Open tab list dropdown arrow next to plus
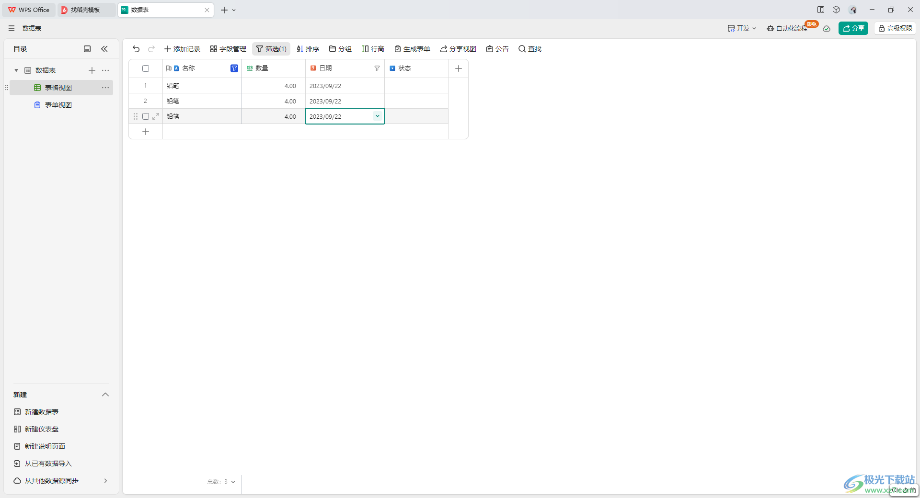The height and width of the screenshot is (498, 920). coord(234,10)
